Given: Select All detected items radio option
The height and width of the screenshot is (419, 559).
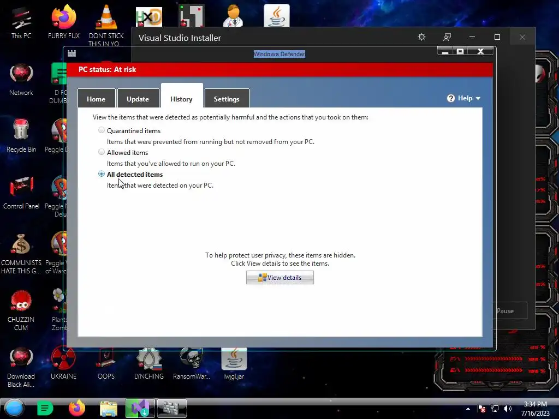Looking at the screenshot, I should coord(102,174).
